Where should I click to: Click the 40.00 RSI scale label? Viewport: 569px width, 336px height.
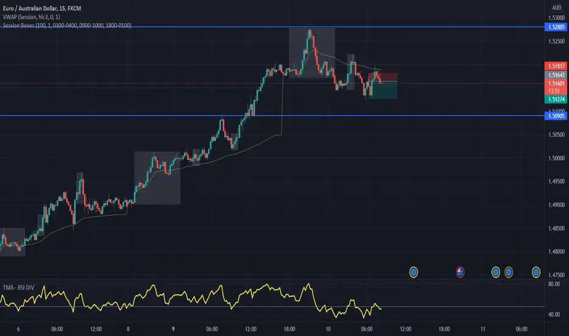click(x=554, y=315)
